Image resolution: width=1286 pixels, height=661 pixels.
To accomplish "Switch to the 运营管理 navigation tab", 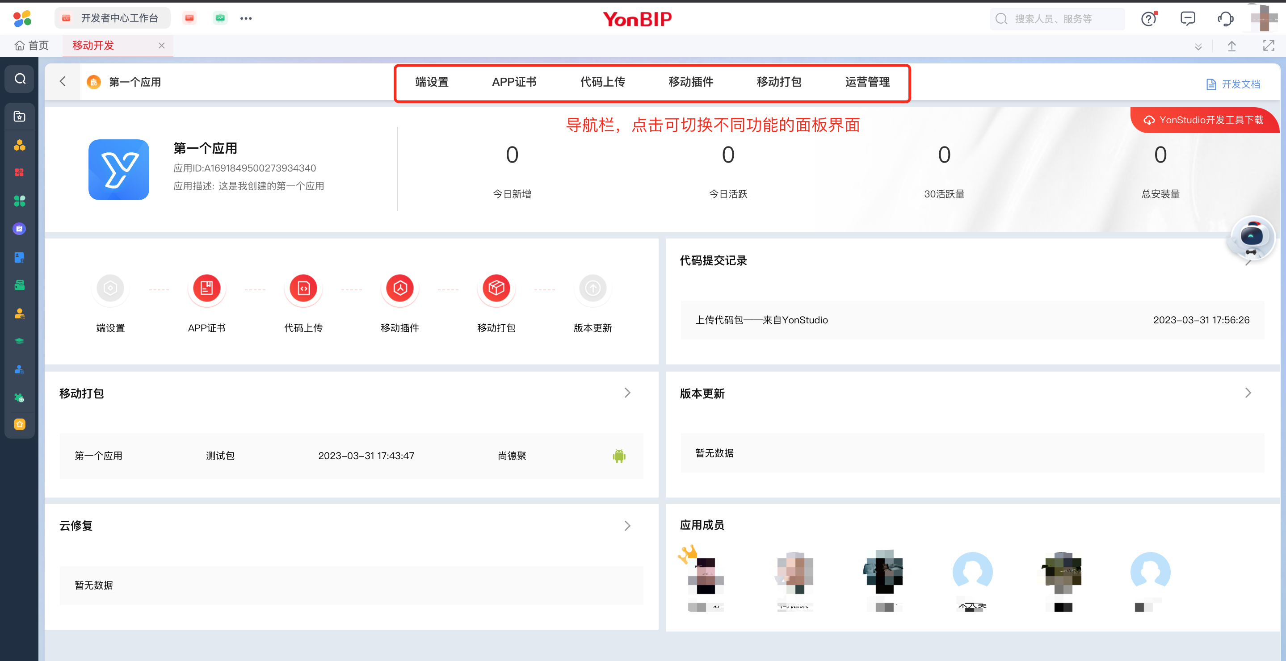I will (x=867, y=82).
